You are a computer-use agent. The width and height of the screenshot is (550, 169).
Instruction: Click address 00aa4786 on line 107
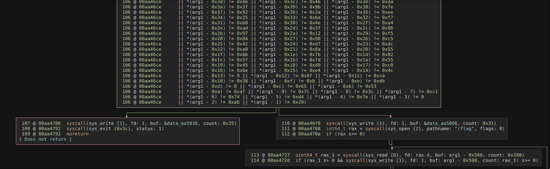click(50, 123)
